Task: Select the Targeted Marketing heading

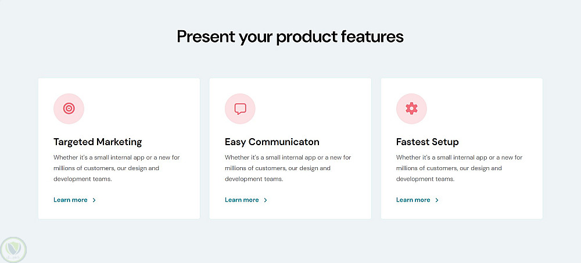Action: pos(98,142)
